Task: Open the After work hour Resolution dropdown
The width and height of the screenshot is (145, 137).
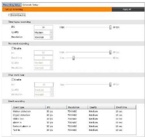Action: [x=44, y=95]
